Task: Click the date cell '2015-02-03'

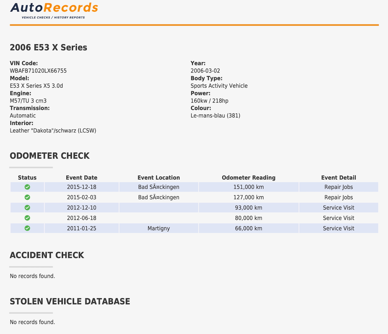Action: point(82,197)
